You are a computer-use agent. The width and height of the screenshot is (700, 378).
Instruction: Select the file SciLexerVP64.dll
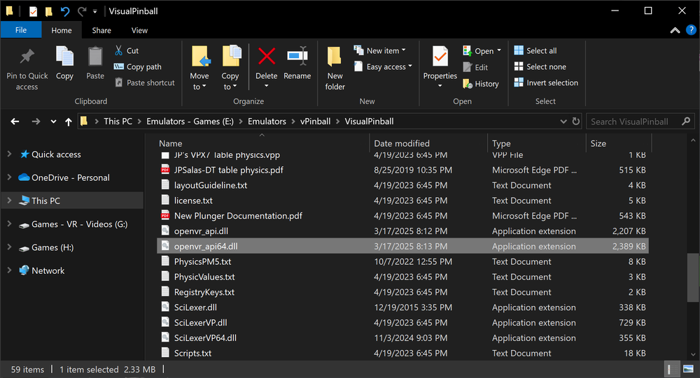click(205, 338)
